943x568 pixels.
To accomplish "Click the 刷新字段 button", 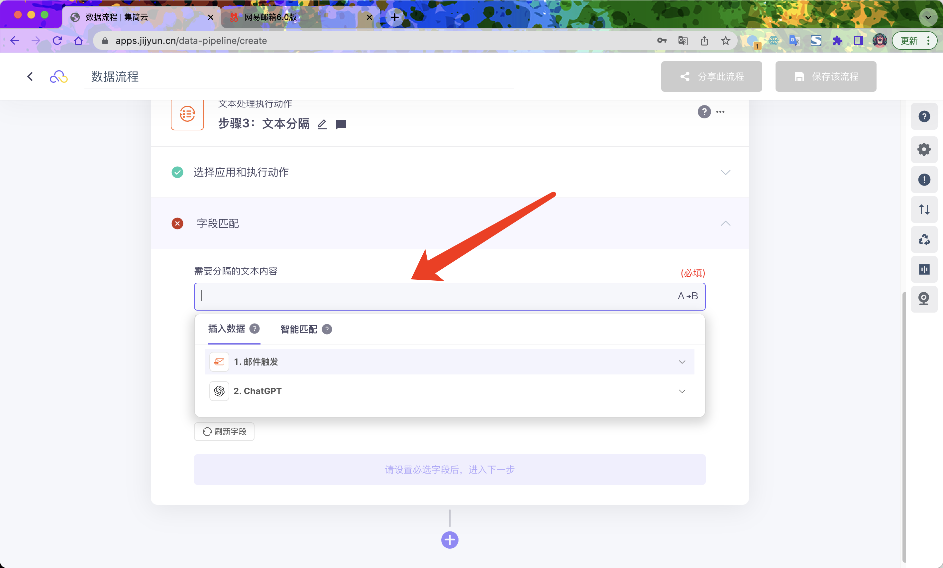I will pos(224,432).
